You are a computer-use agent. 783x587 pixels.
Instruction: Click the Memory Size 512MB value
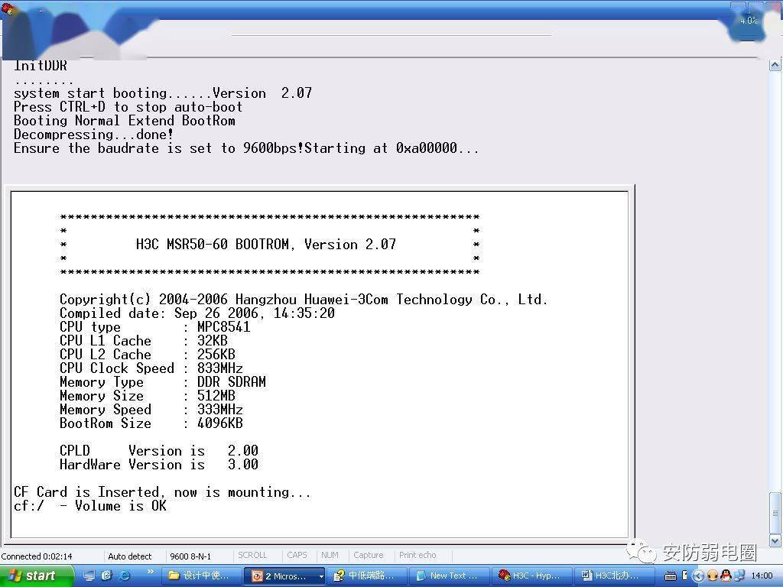216,396
